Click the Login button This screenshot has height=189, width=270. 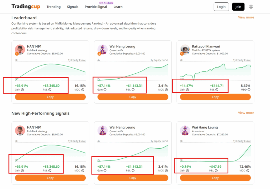(x=221, y=7)
